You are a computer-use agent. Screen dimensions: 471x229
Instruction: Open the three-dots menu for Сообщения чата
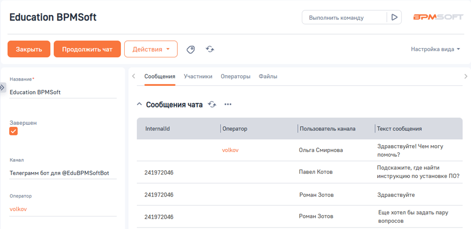pyautogui.click(x=228, y=105)
